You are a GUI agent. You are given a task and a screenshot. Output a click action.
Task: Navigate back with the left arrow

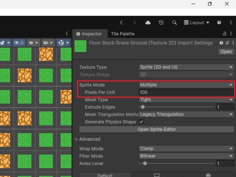(121, 22)
